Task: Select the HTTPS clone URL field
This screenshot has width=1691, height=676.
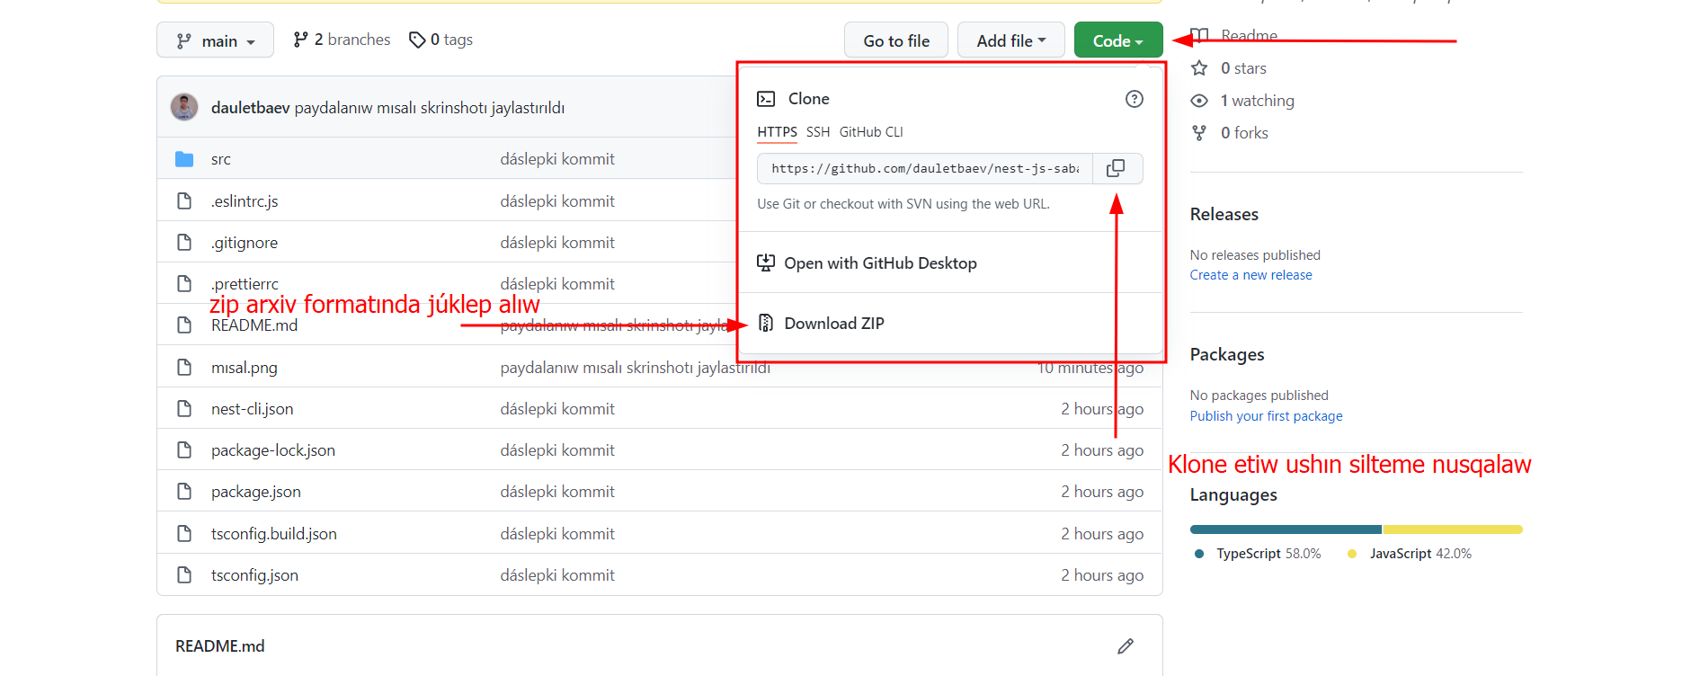Action: (x=925, y=168)
